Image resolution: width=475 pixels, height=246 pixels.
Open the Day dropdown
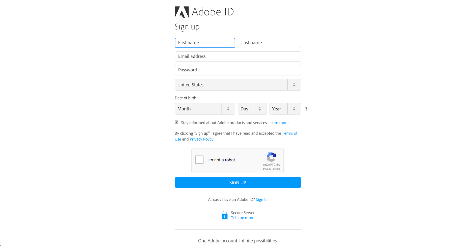tap(252, 109)
